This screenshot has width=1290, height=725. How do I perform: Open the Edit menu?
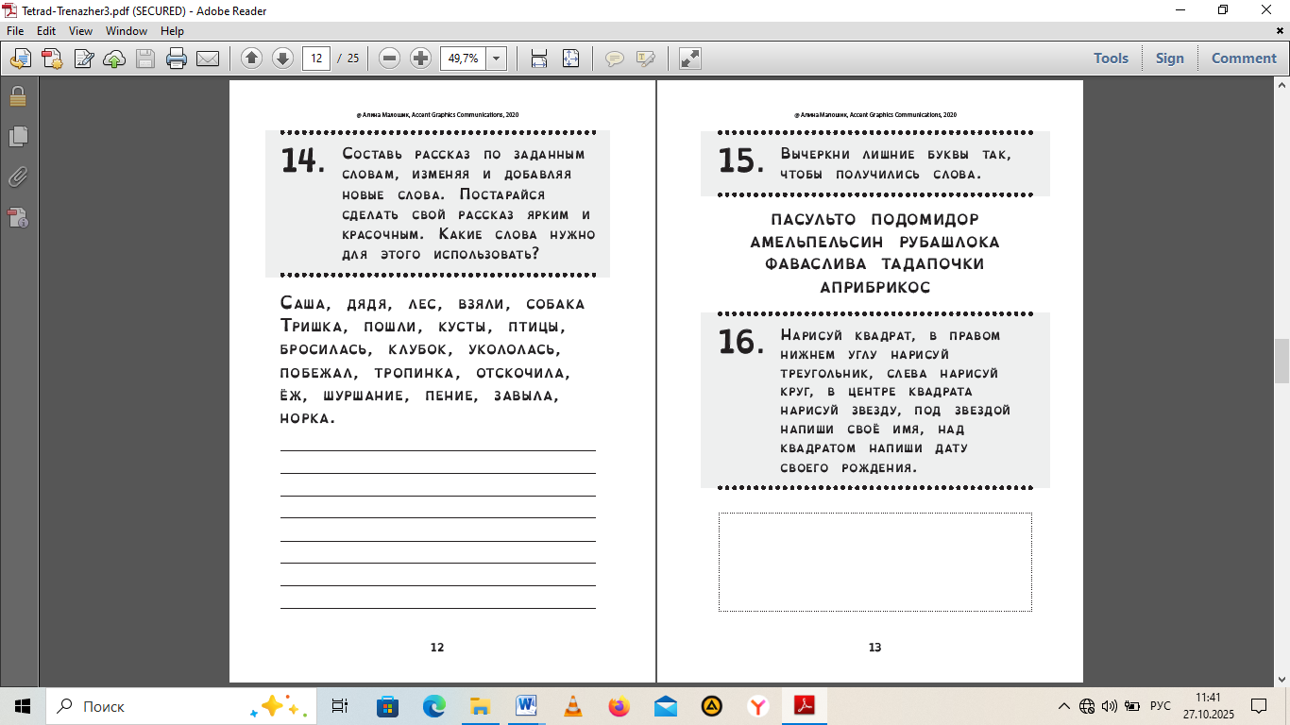[x=46, y=31]
